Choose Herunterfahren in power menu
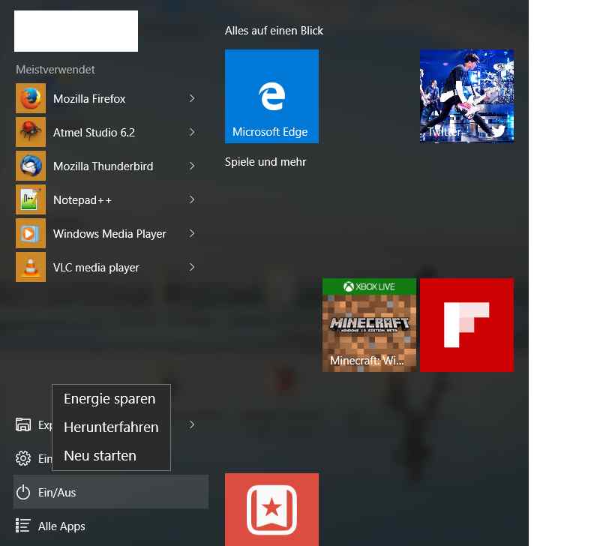This screenshot has width=600, height=546. [x=111, y=427]
